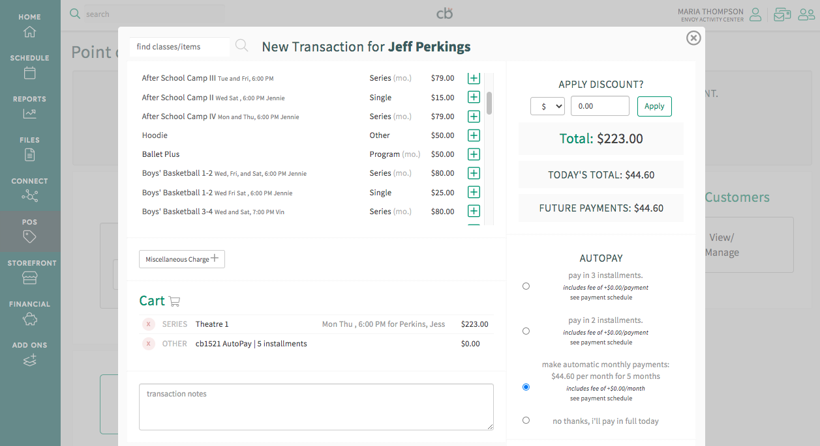Screen dimensions: 820x446
Task: Click plus icon for After School Camp II
Action: click(x=474, y=98)
